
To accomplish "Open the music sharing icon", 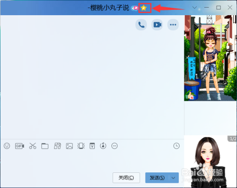I will (x=103, y=146).
